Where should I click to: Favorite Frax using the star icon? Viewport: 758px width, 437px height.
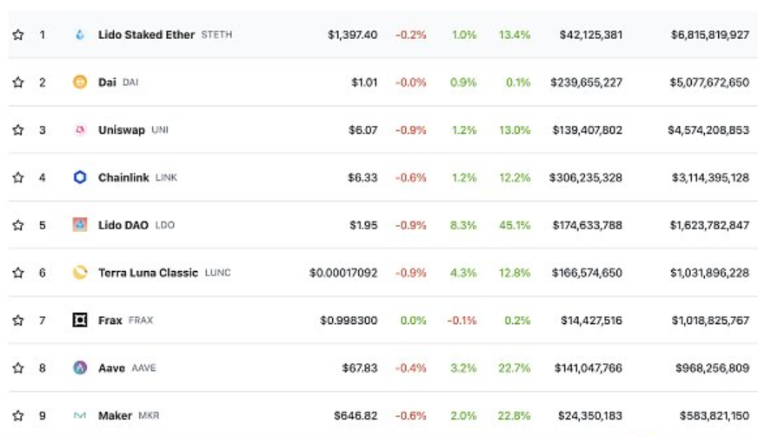pos(18,321)
